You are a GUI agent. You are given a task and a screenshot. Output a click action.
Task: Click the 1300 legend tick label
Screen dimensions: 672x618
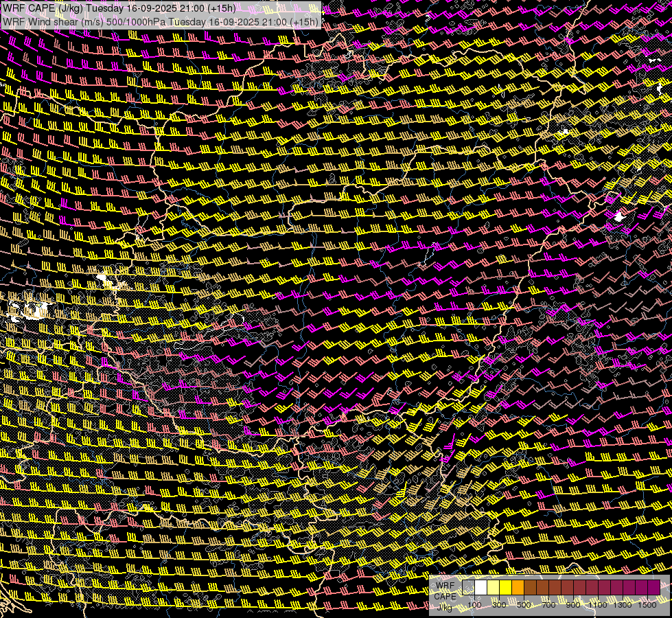(x=623, y=605)
